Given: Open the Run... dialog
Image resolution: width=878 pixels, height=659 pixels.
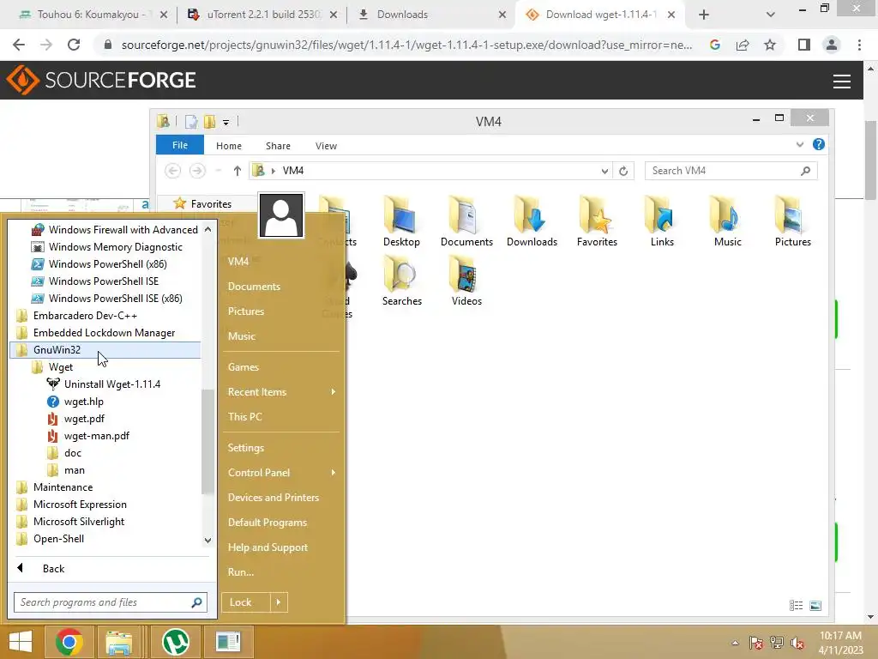Looking at the screenshot, I should point(241,572).
